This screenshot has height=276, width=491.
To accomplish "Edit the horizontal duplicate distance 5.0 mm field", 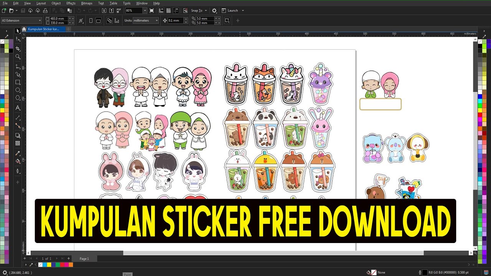I will pyautogui.click(x=206, y=18).
